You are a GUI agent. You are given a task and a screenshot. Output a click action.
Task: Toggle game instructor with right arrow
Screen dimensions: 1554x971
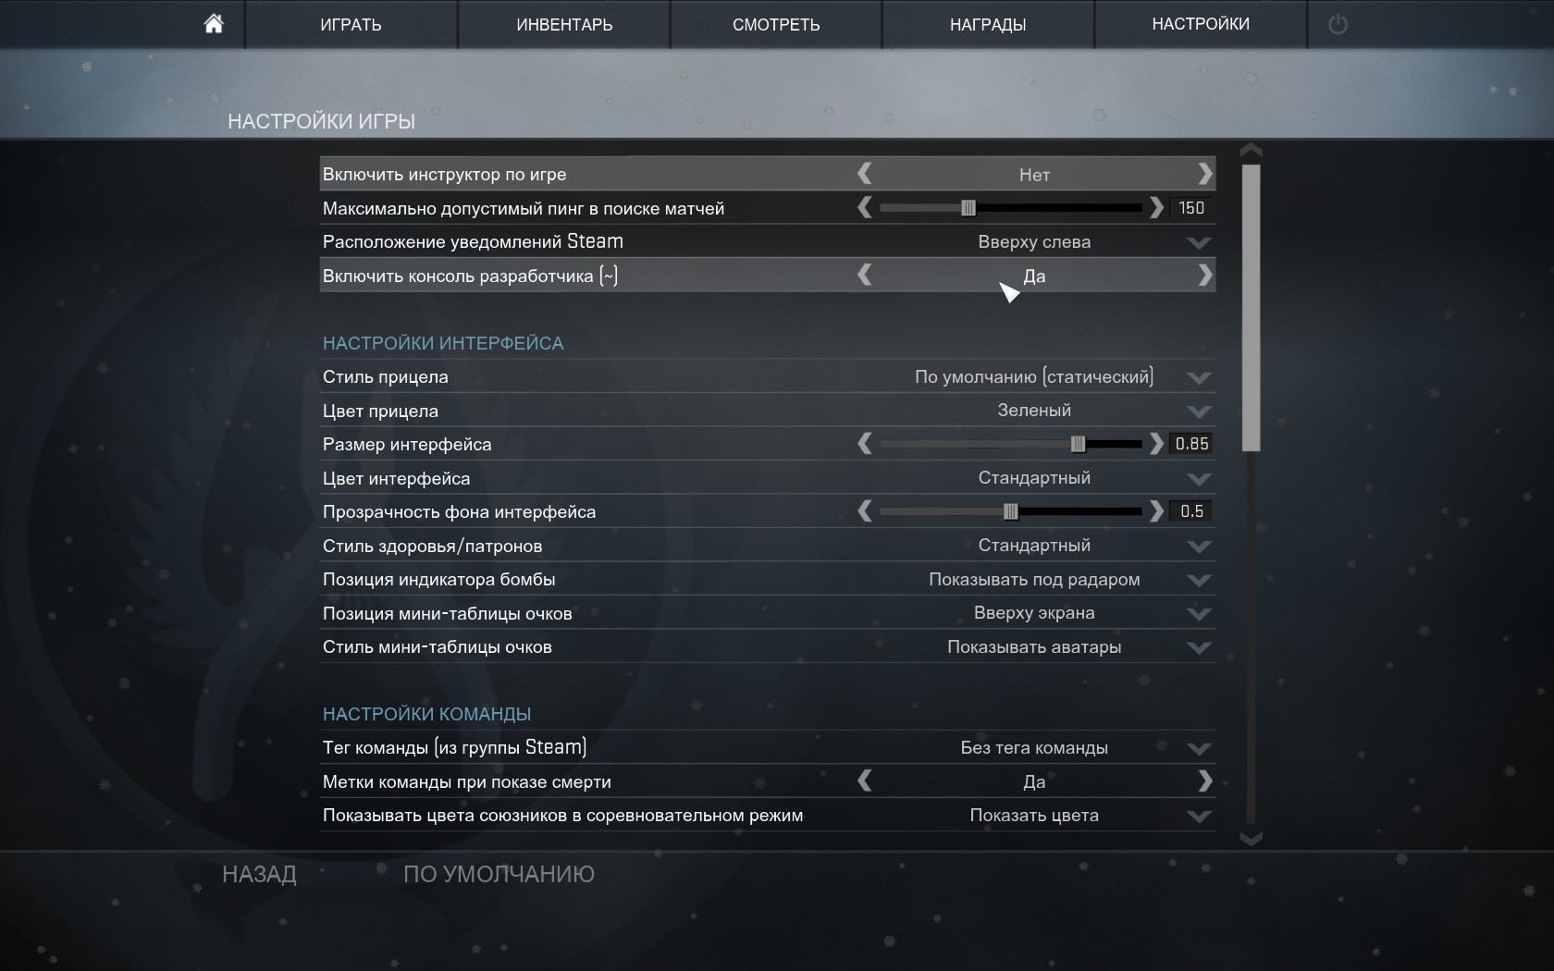(x=1204, y=174)
